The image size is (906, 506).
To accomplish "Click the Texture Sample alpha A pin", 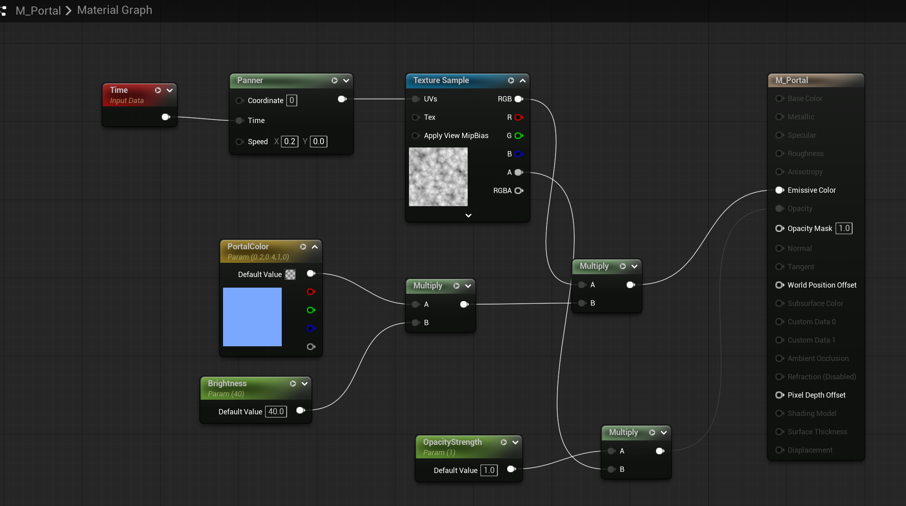I will [519, 172].
